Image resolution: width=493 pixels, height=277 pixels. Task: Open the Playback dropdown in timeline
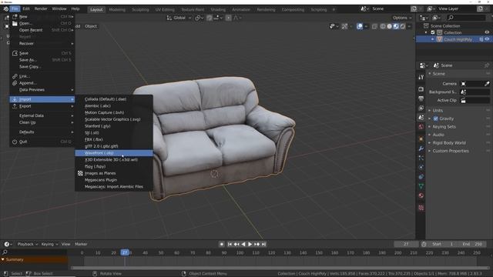pos(28,244)
